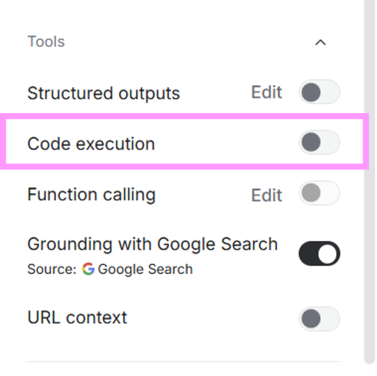Click the Google Search source name
This screenshot has width=377, height=376.
(x=145, y=269)
